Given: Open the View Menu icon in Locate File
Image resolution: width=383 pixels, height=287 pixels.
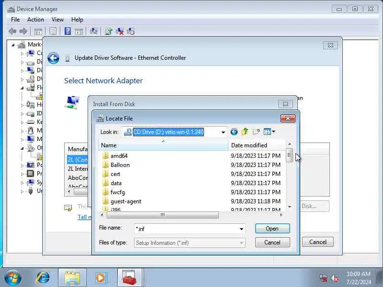Looking at the screenshot, I should [267, 132].
